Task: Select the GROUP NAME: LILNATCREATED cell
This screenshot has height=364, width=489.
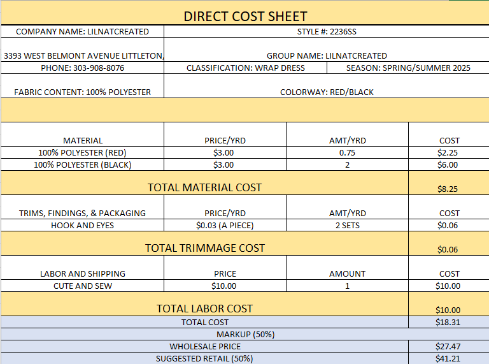Action: [327, 50]
